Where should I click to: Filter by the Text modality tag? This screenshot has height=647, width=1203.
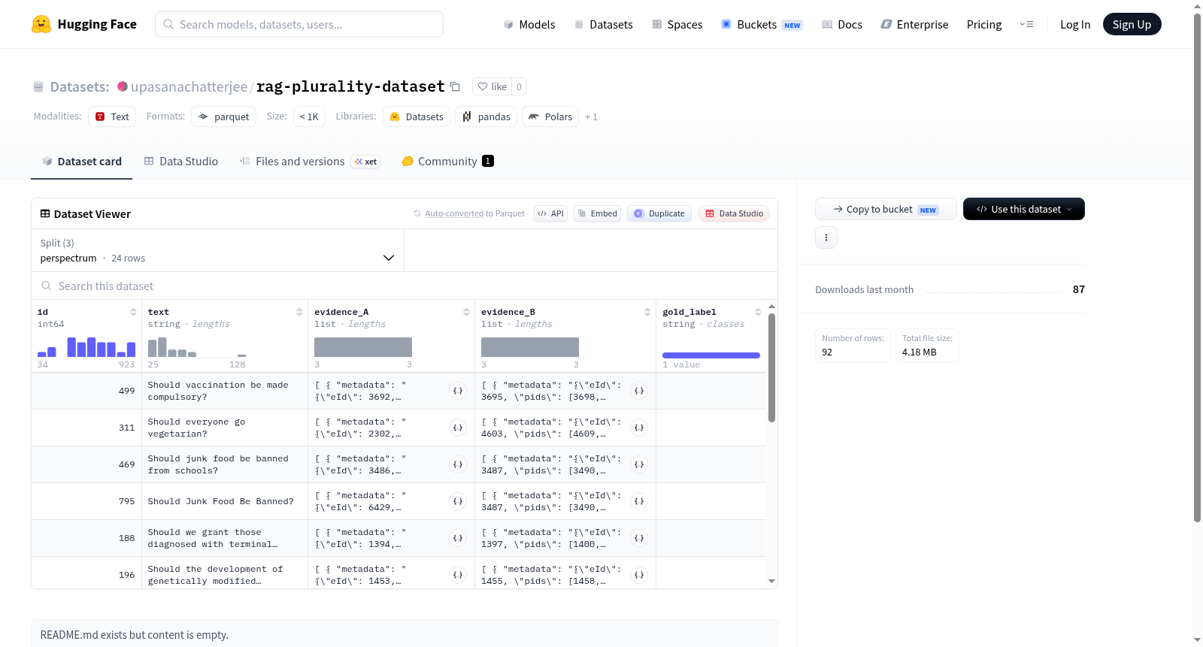(112, 116)
